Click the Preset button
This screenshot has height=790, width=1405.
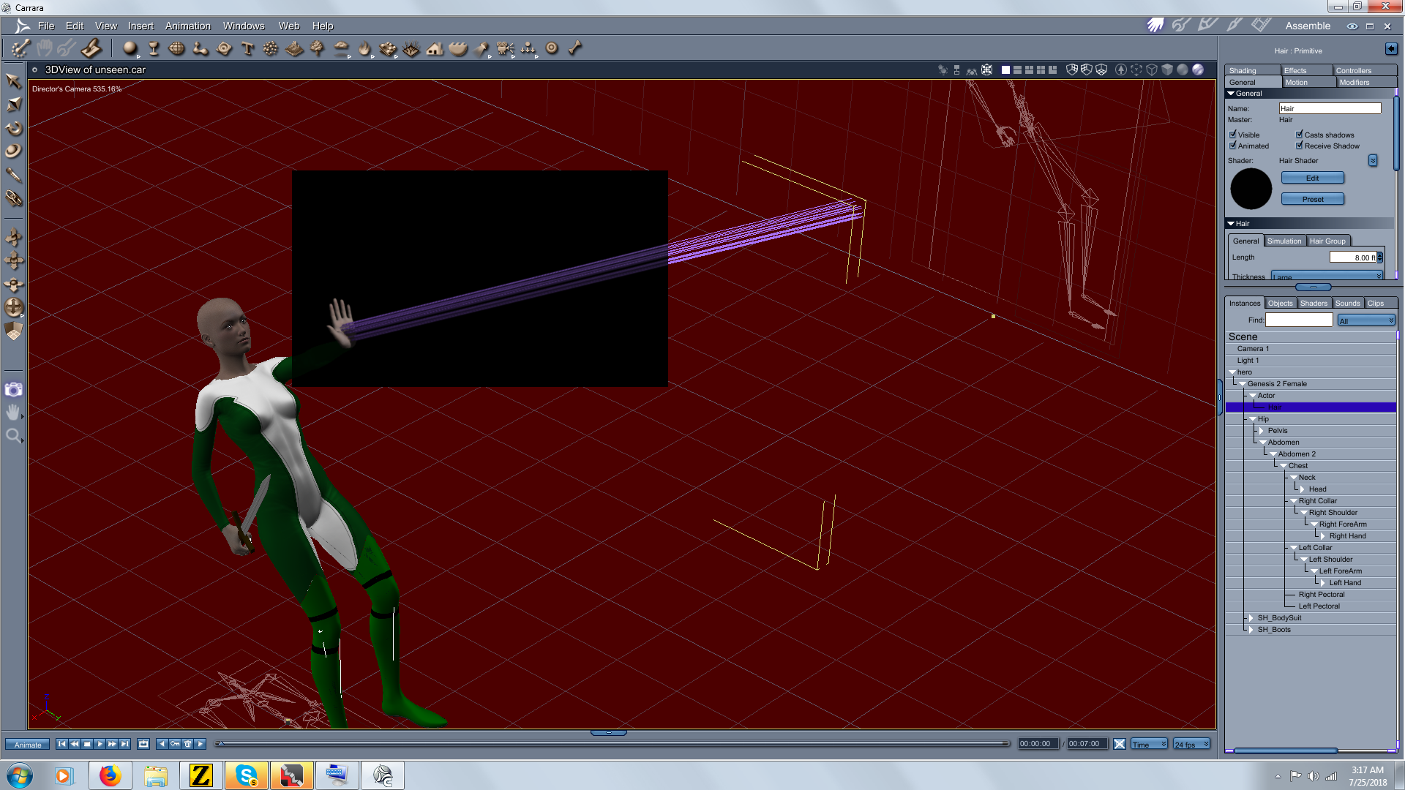[1312, 199]
